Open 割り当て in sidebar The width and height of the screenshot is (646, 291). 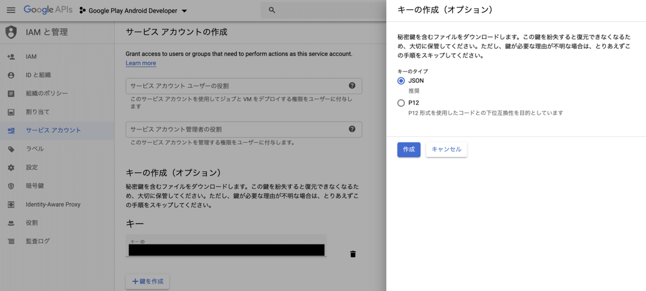(57, 112)
